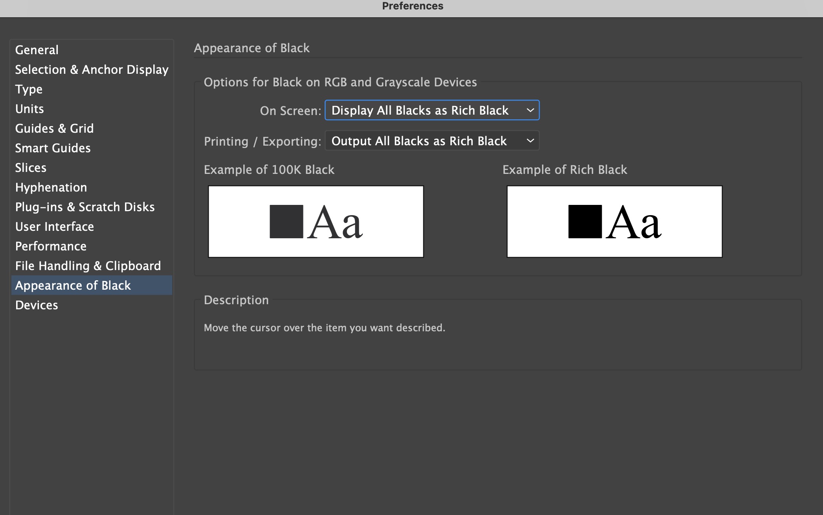Viewport: 823px width, 515px height.
Task: Go to the Type preferences section
Action: 29,89
